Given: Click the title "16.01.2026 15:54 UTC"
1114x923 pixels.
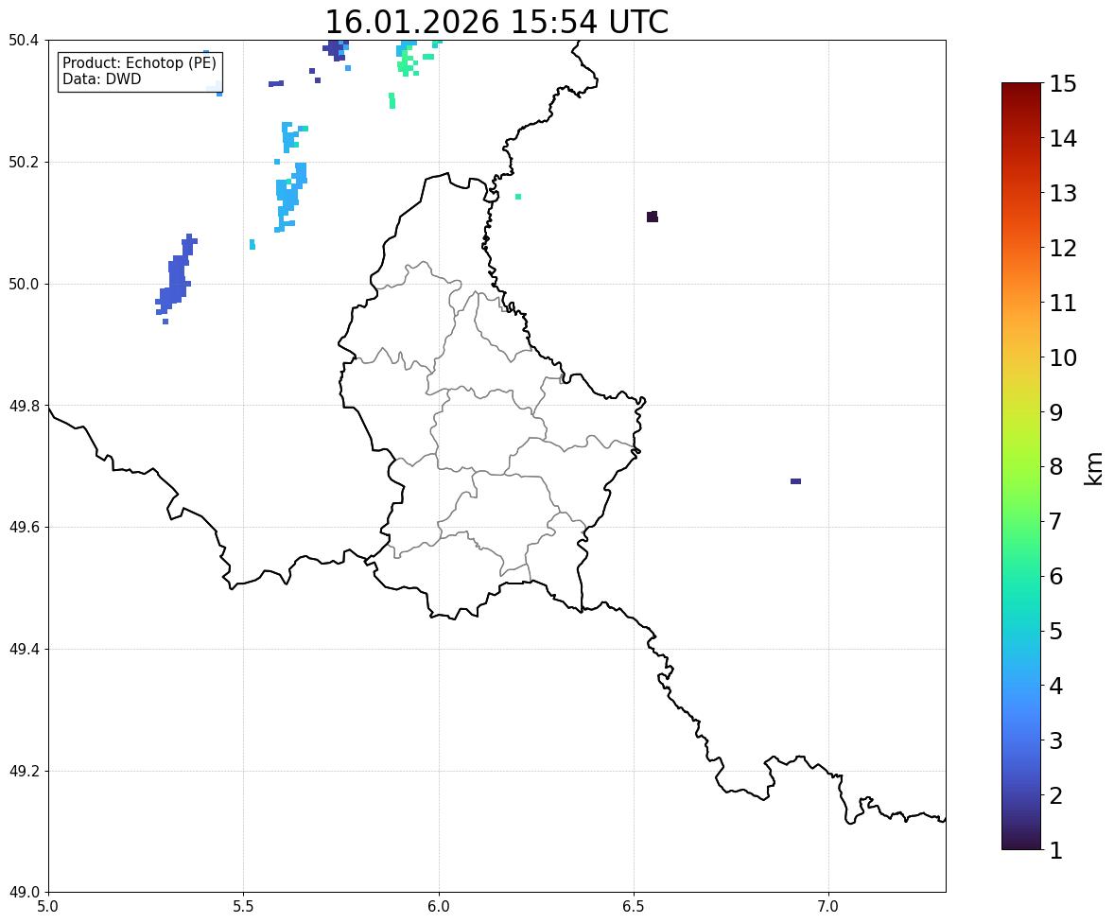Looking at the screenshot, I should [496, 22].
